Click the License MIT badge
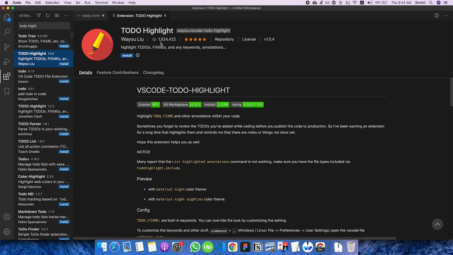Viewport: 453px width, 255px height. pos(149,105)
